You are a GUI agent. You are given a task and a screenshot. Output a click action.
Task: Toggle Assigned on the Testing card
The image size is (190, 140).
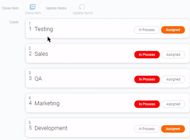pyautogui.click(x=173, y=30)
